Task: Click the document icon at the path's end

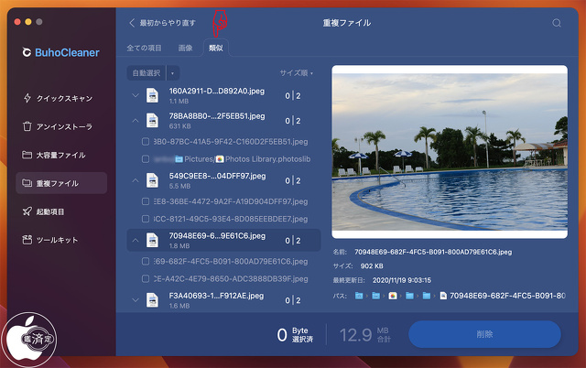Action: click(x=443, y=296)
